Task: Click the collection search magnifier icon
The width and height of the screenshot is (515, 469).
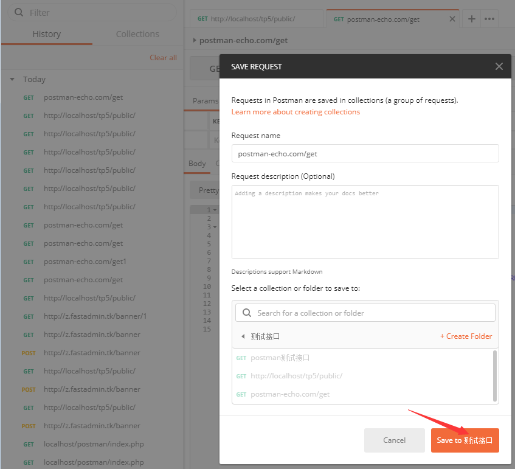Action: pos(247,313)
